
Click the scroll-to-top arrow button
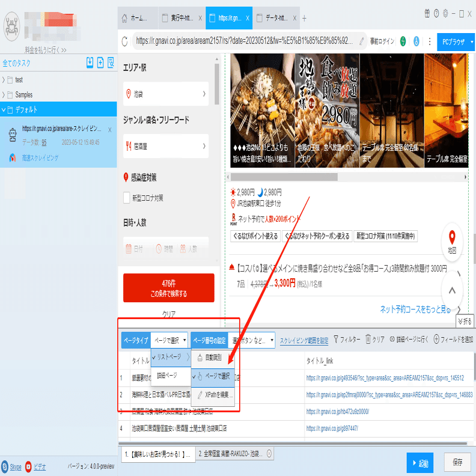[452, 290]
